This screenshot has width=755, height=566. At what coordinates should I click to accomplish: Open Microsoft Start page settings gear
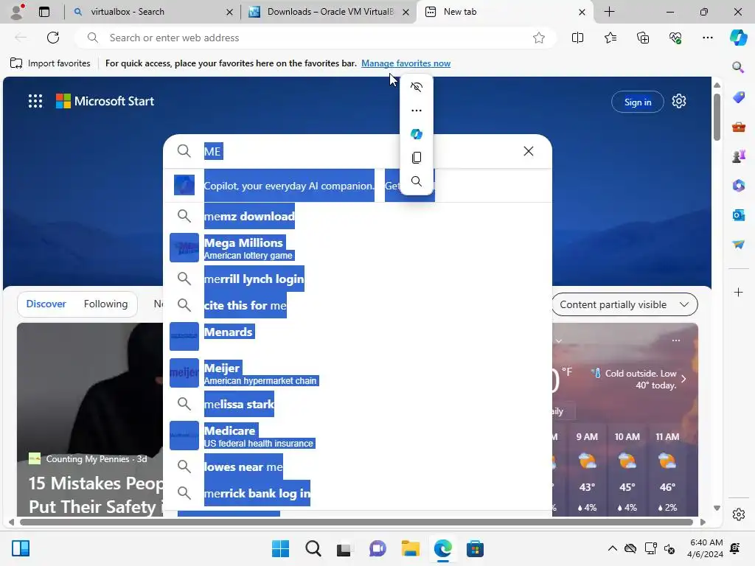pyautogui.click(x=679, y=101)
